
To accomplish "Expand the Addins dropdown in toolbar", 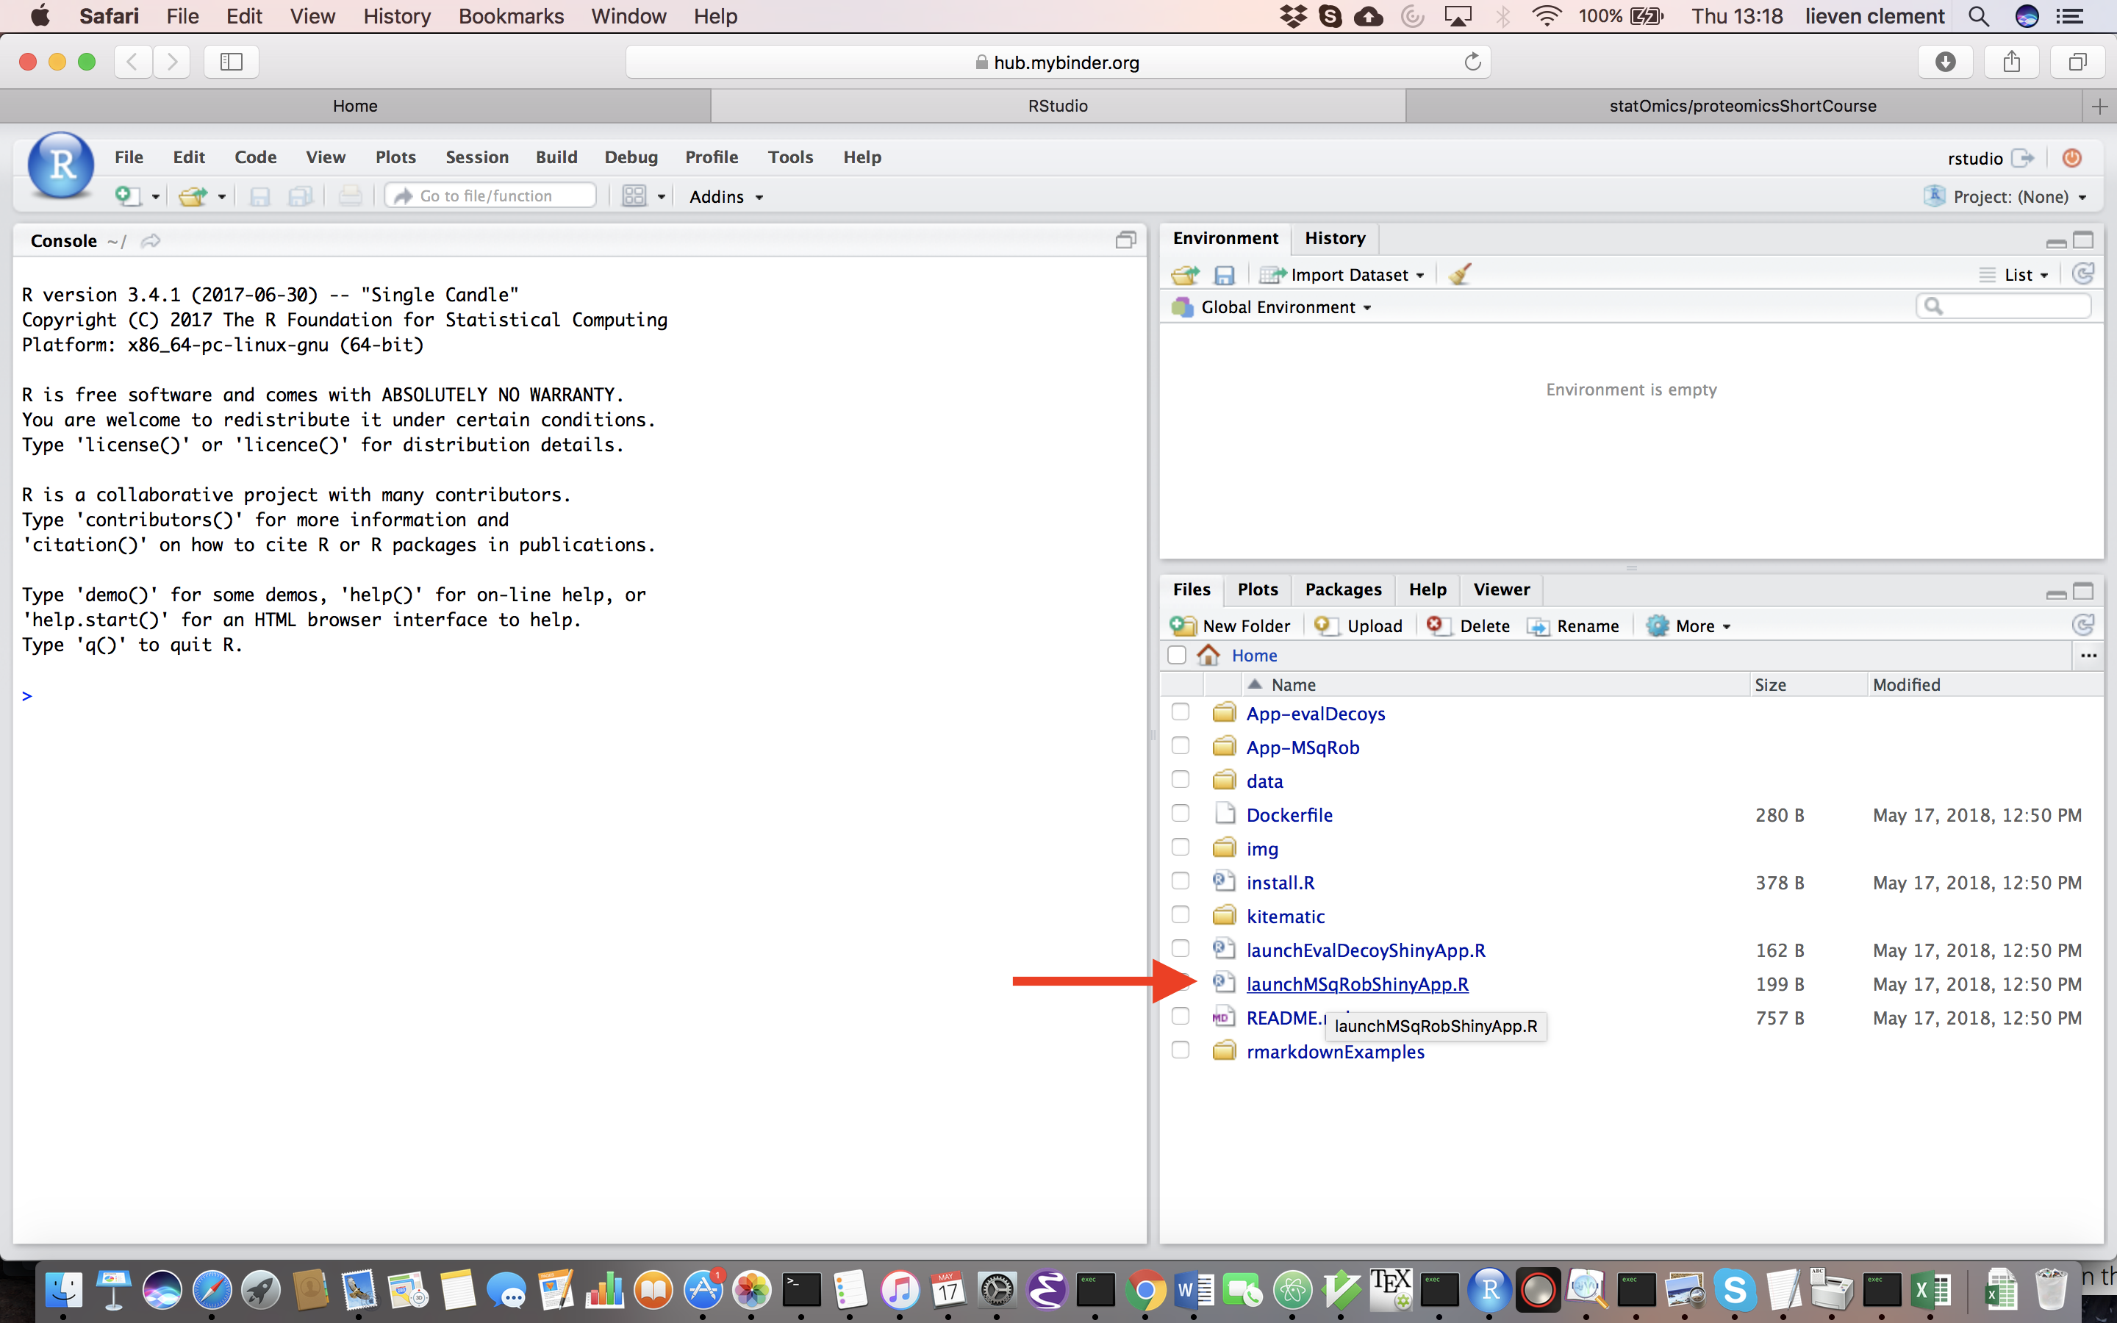I will 727,195.
